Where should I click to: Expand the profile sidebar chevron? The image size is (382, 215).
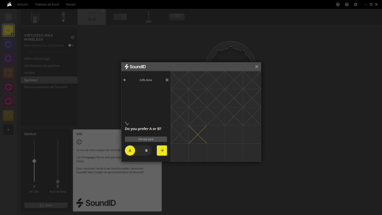click(8, 17)
